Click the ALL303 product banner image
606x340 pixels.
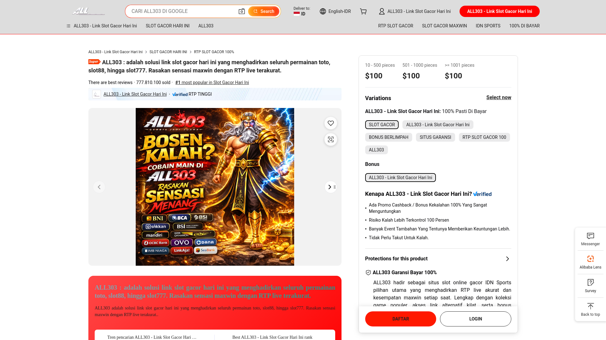coord(215,187)
